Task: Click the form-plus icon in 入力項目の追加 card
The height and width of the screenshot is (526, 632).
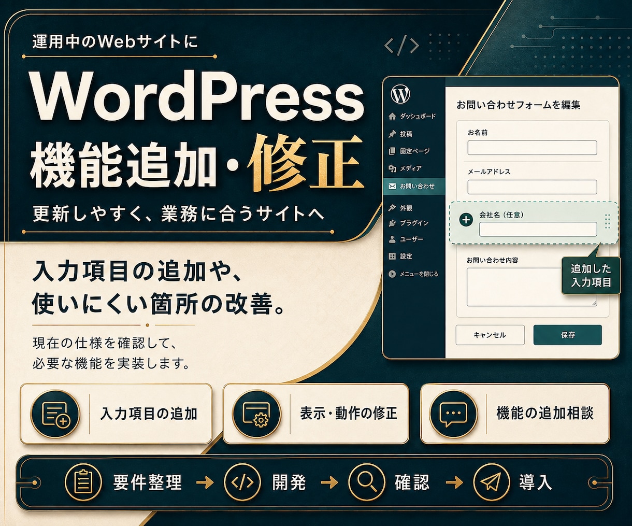Action: 55,414
